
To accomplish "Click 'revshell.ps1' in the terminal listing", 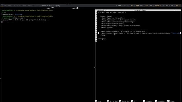I will click(x=8, y=14).
